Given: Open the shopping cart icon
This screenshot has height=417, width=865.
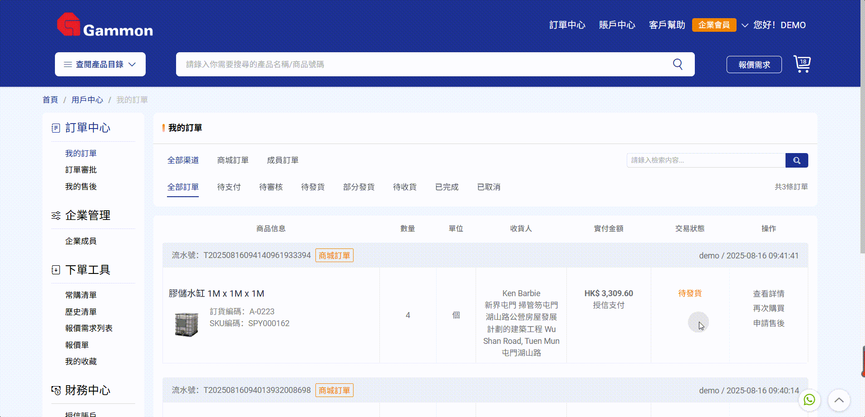Looking at the screenshot, I should pos(802,64).
